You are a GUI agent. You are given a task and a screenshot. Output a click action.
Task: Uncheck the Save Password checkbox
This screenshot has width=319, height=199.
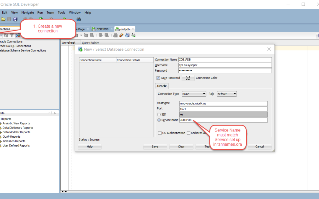[158, 78]
